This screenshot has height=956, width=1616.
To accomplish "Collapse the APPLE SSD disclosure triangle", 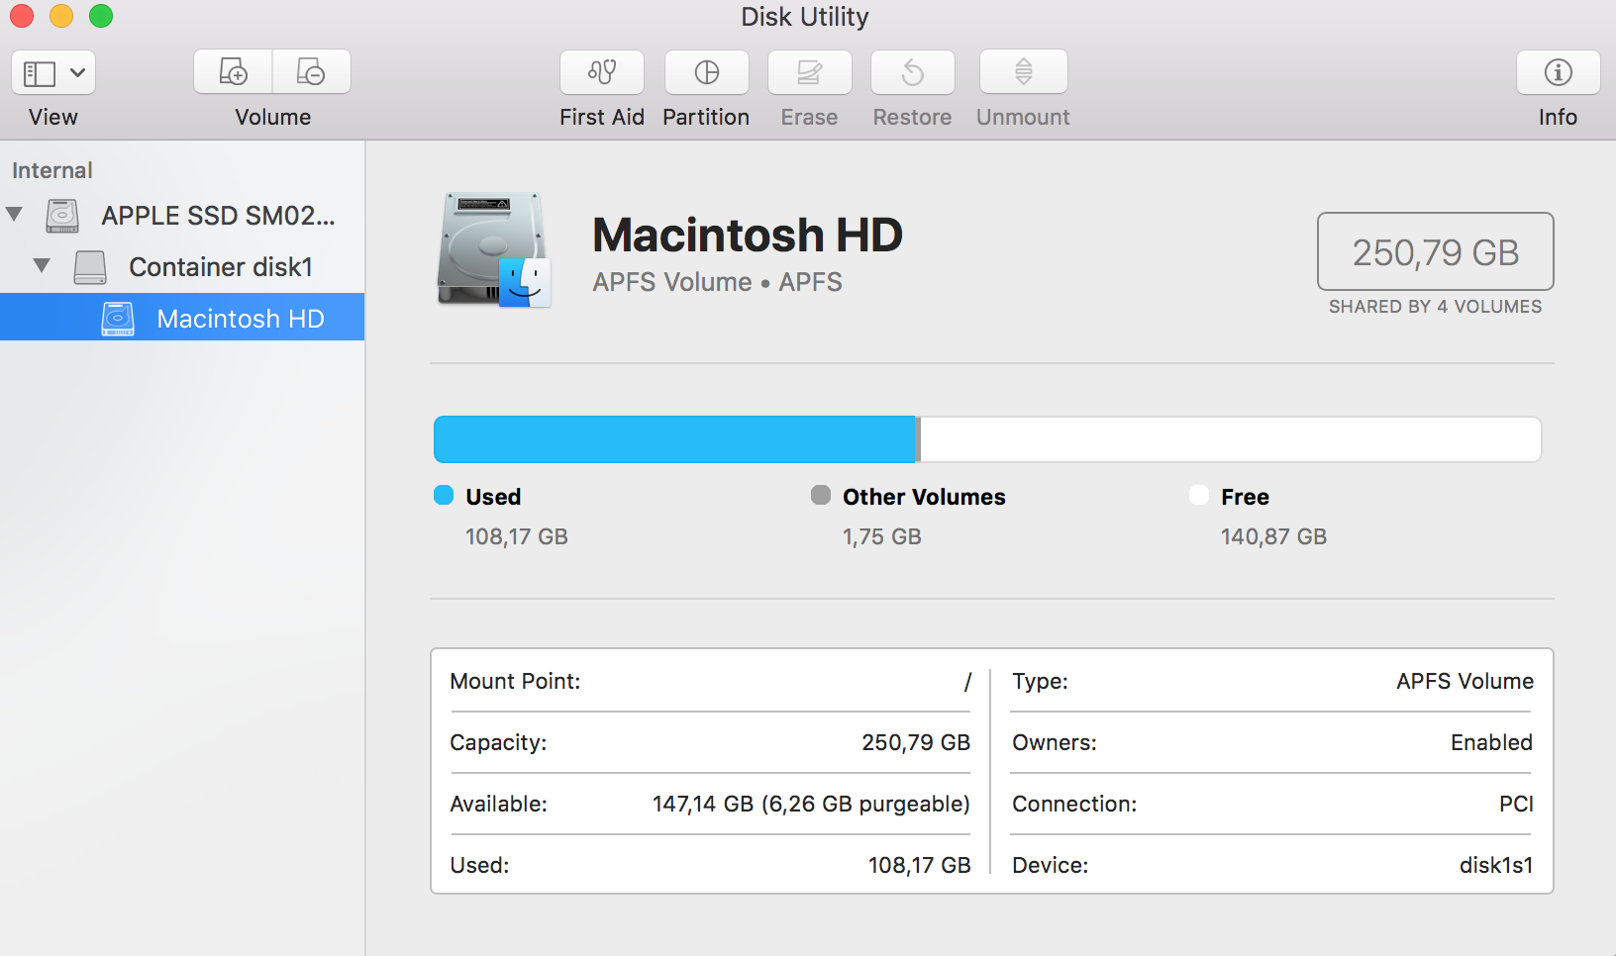I will (14, 215).
